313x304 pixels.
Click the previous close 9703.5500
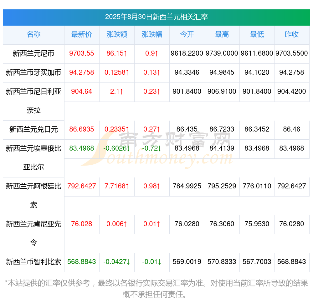tap(292, 53)
